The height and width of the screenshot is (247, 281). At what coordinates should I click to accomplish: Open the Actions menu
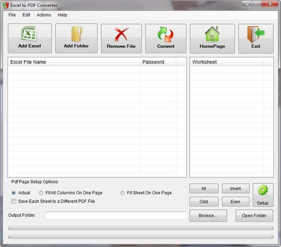[44, 15]
